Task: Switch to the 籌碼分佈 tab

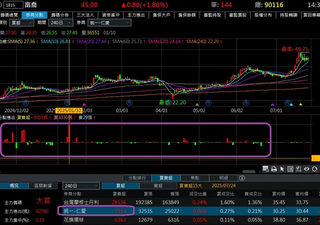Action: tap(60, 15)
